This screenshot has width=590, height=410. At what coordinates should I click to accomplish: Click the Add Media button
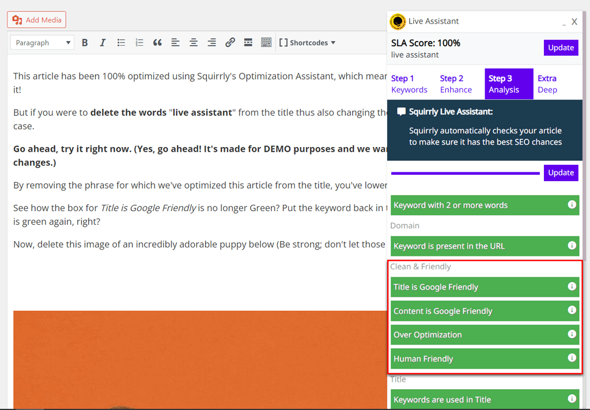36,20
